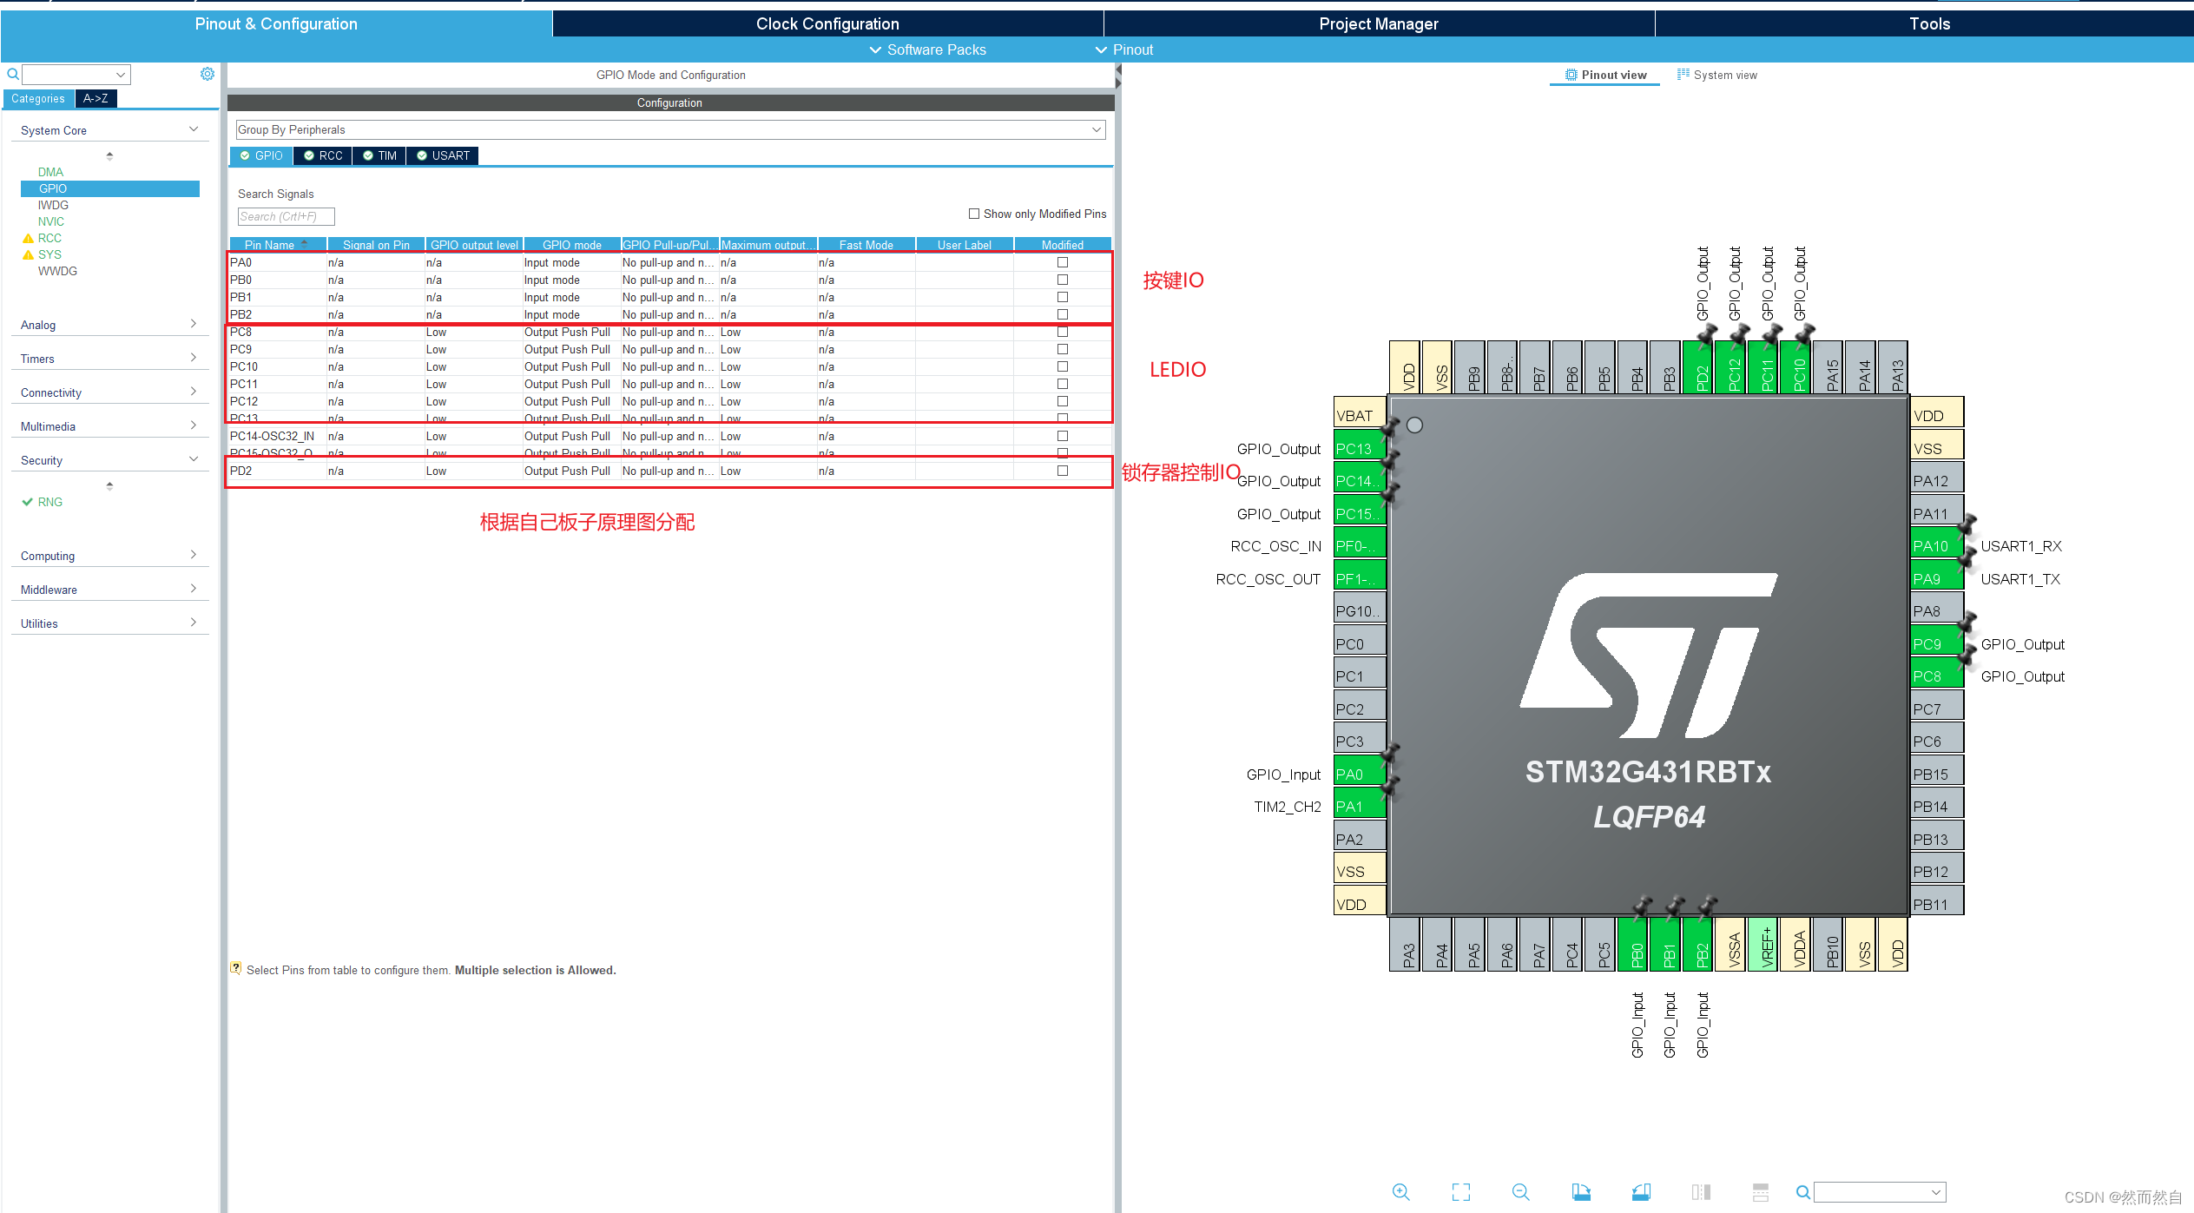This screenshot has height=1213, width=2194.
Task: Enable the Show only Modified Pins checkbox
Action: click(974, 213)
